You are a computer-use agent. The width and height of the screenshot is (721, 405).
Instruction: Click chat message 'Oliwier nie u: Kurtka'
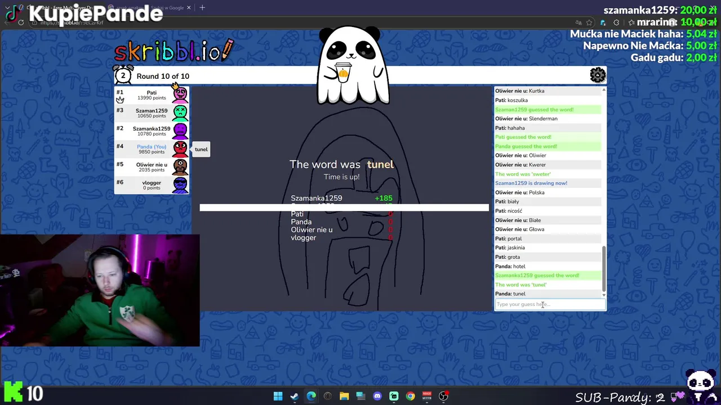pyautogui.click(x=548, y=91)
